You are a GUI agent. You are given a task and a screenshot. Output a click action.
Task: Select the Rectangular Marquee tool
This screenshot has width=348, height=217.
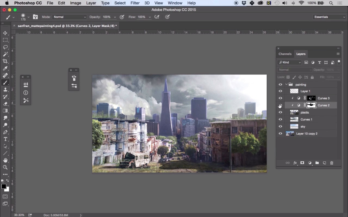5,40
